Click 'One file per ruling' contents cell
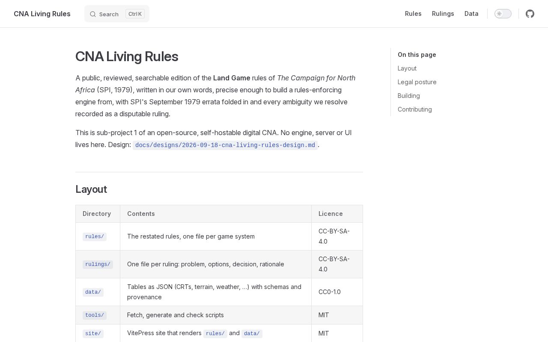Image resolution: width=548 pixels, height=342 pixels. coord(216,264)
